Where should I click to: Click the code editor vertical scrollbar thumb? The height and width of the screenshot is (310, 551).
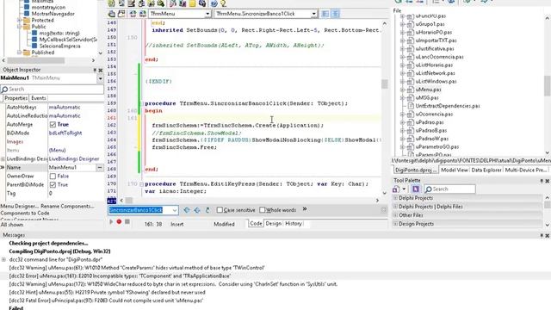click(385, 84)
